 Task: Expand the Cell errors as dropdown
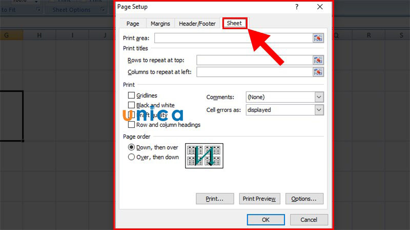coord(319,110)
